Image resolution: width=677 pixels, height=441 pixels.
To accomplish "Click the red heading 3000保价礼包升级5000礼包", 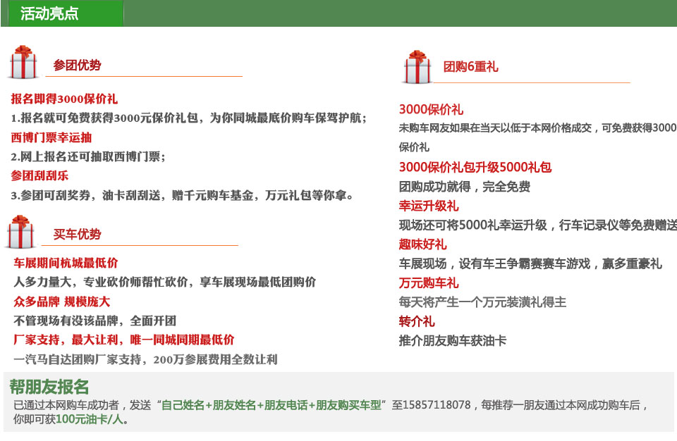I will pos(475,167).
